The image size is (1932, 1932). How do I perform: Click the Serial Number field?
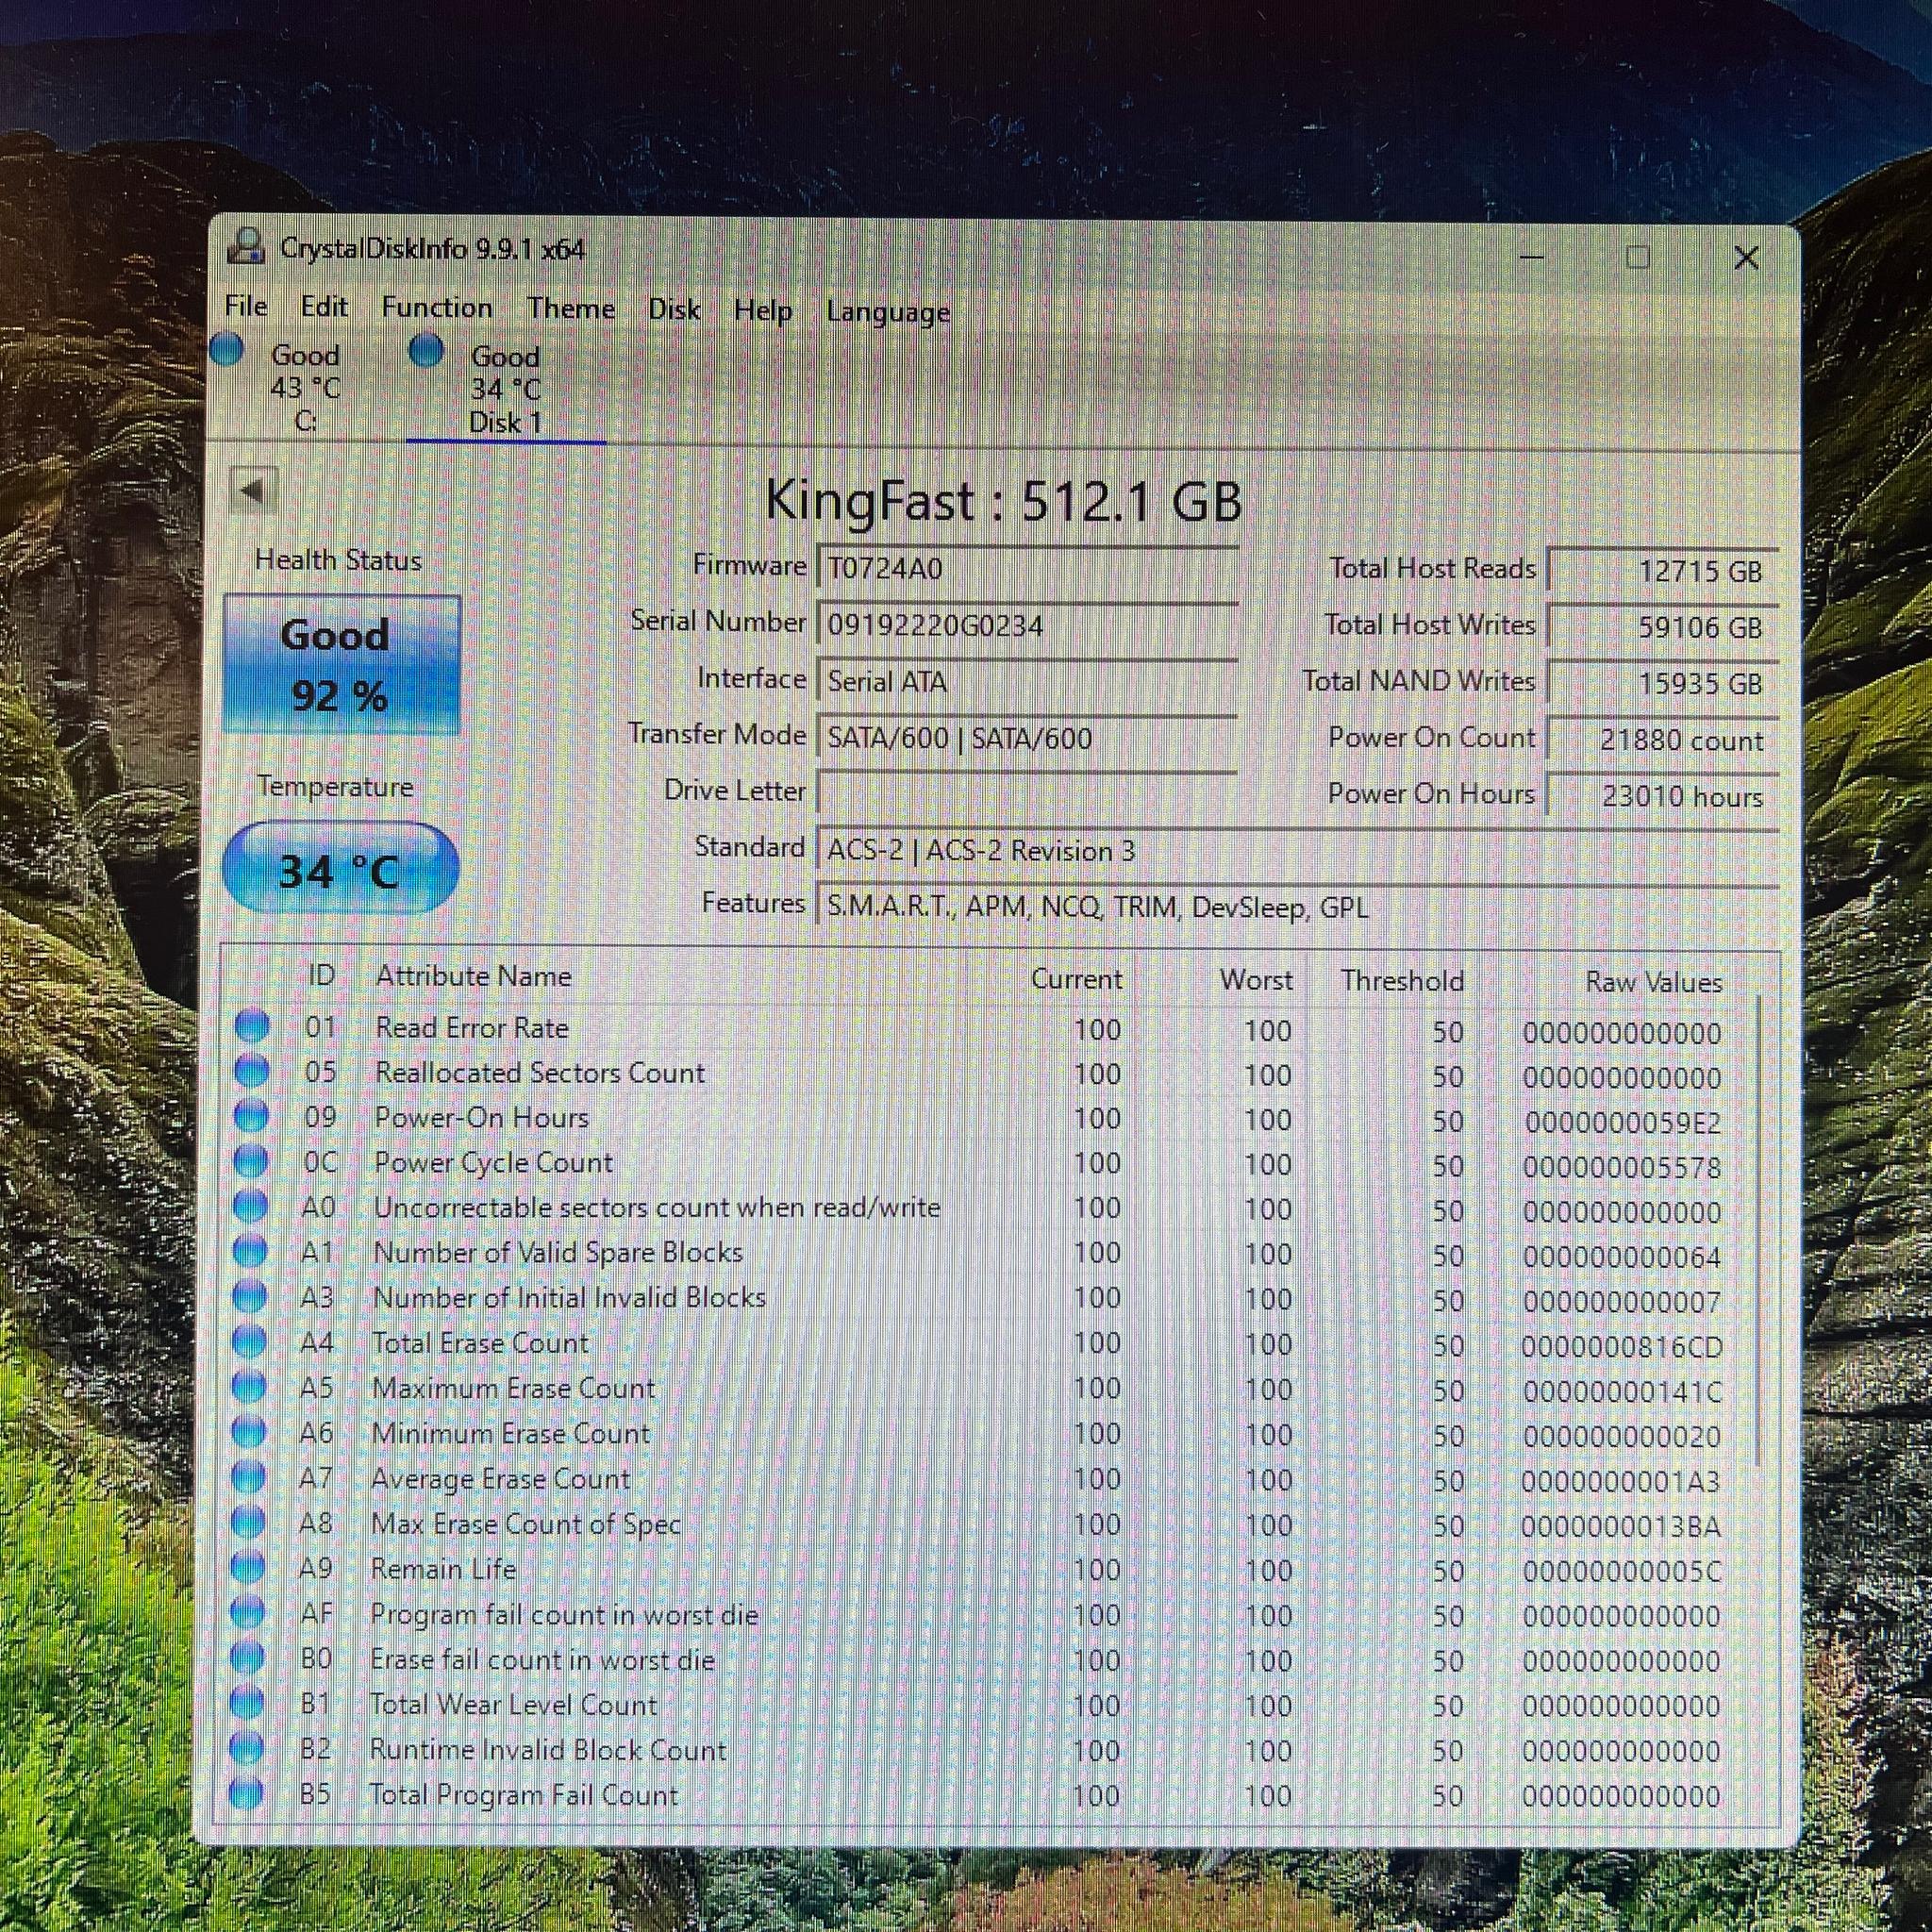pyautogui.click(x=1027, y=625)
